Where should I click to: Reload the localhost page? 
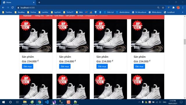tap(12, 8)
